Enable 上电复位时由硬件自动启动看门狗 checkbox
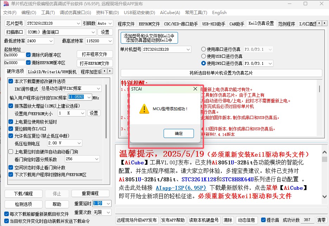329x226 pixels. tap(11, 151)
